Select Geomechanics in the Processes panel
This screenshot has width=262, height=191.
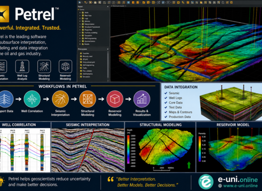click(87, 74)
